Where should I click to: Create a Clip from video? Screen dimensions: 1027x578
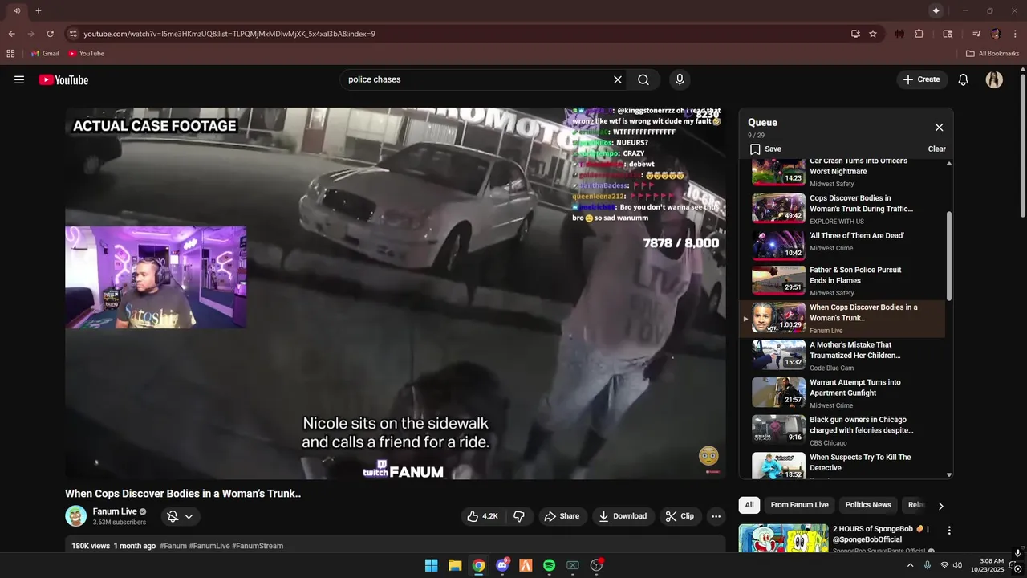(680, 516)
